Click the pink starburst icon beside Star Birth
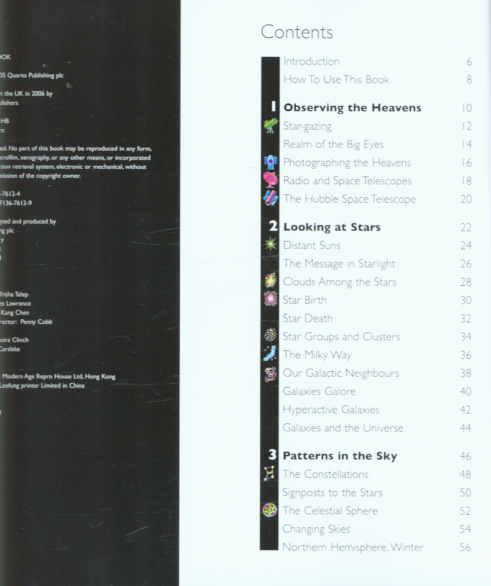491x586 pixels. point(271,300)
